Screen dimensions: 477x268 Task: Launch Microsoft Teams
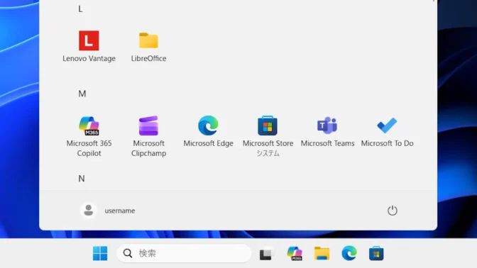pos(327,132)
